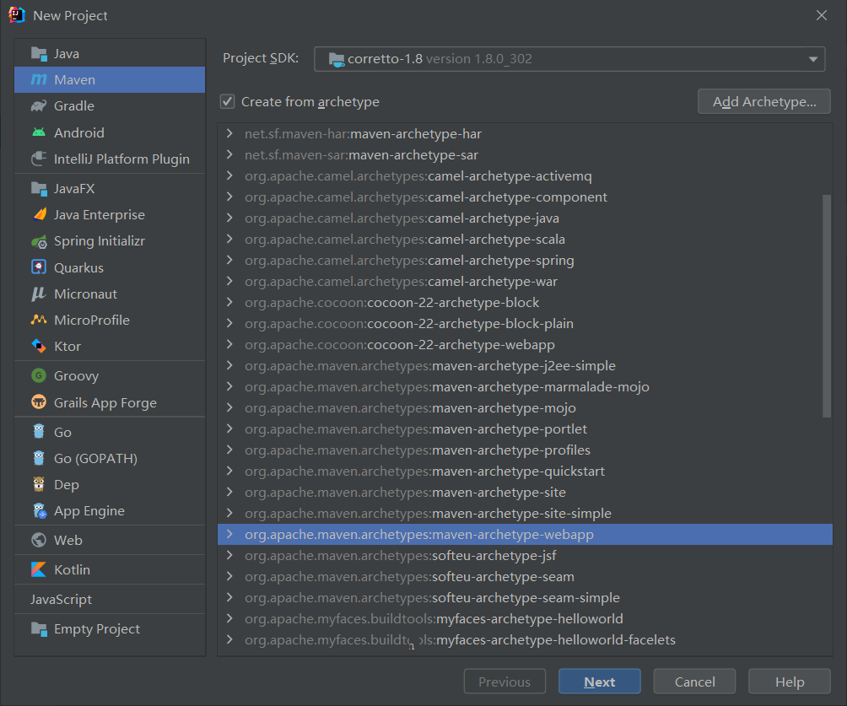Image resolution: width=847 pixels, height=706 pixels.
Task: Click the Grails App Forge icon
Action: [39, 402]
